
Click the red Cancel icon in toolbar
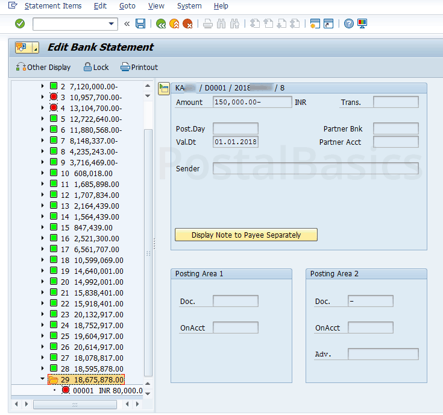click(188, 24)
